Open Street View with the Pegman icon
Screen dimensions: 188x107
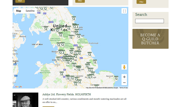pos(124,67)
